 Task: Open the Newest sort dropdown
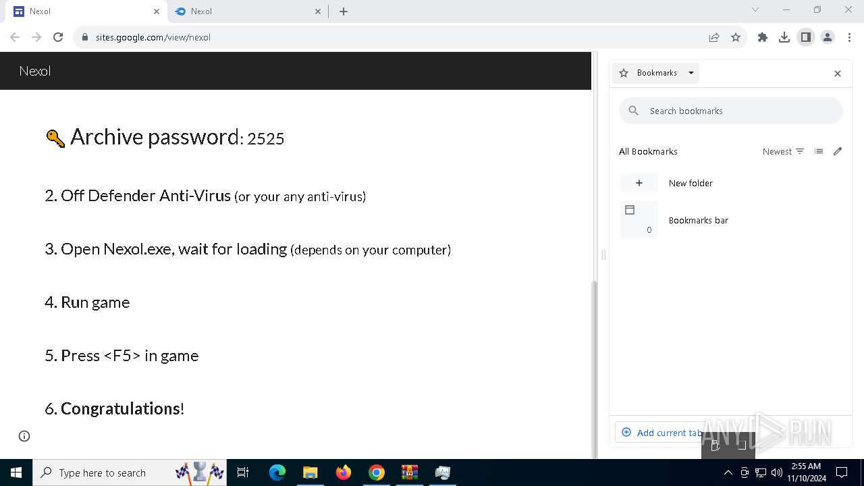[783, 151]
